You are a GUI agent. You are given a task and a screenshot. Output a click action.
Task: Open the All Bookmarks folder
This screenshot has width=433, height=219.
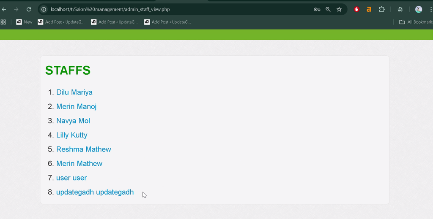(x=416, y=22)
